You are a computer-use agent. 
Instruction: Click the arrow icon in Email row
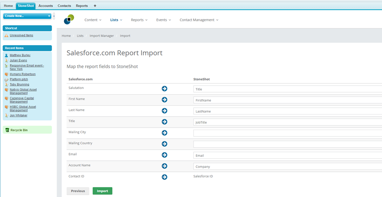[x=165, y=155]
